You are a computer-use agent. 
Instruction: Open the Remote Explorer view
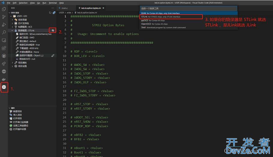[4, 40]
